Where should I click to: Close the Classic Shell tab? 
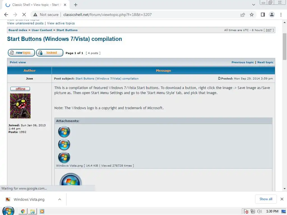65,5
